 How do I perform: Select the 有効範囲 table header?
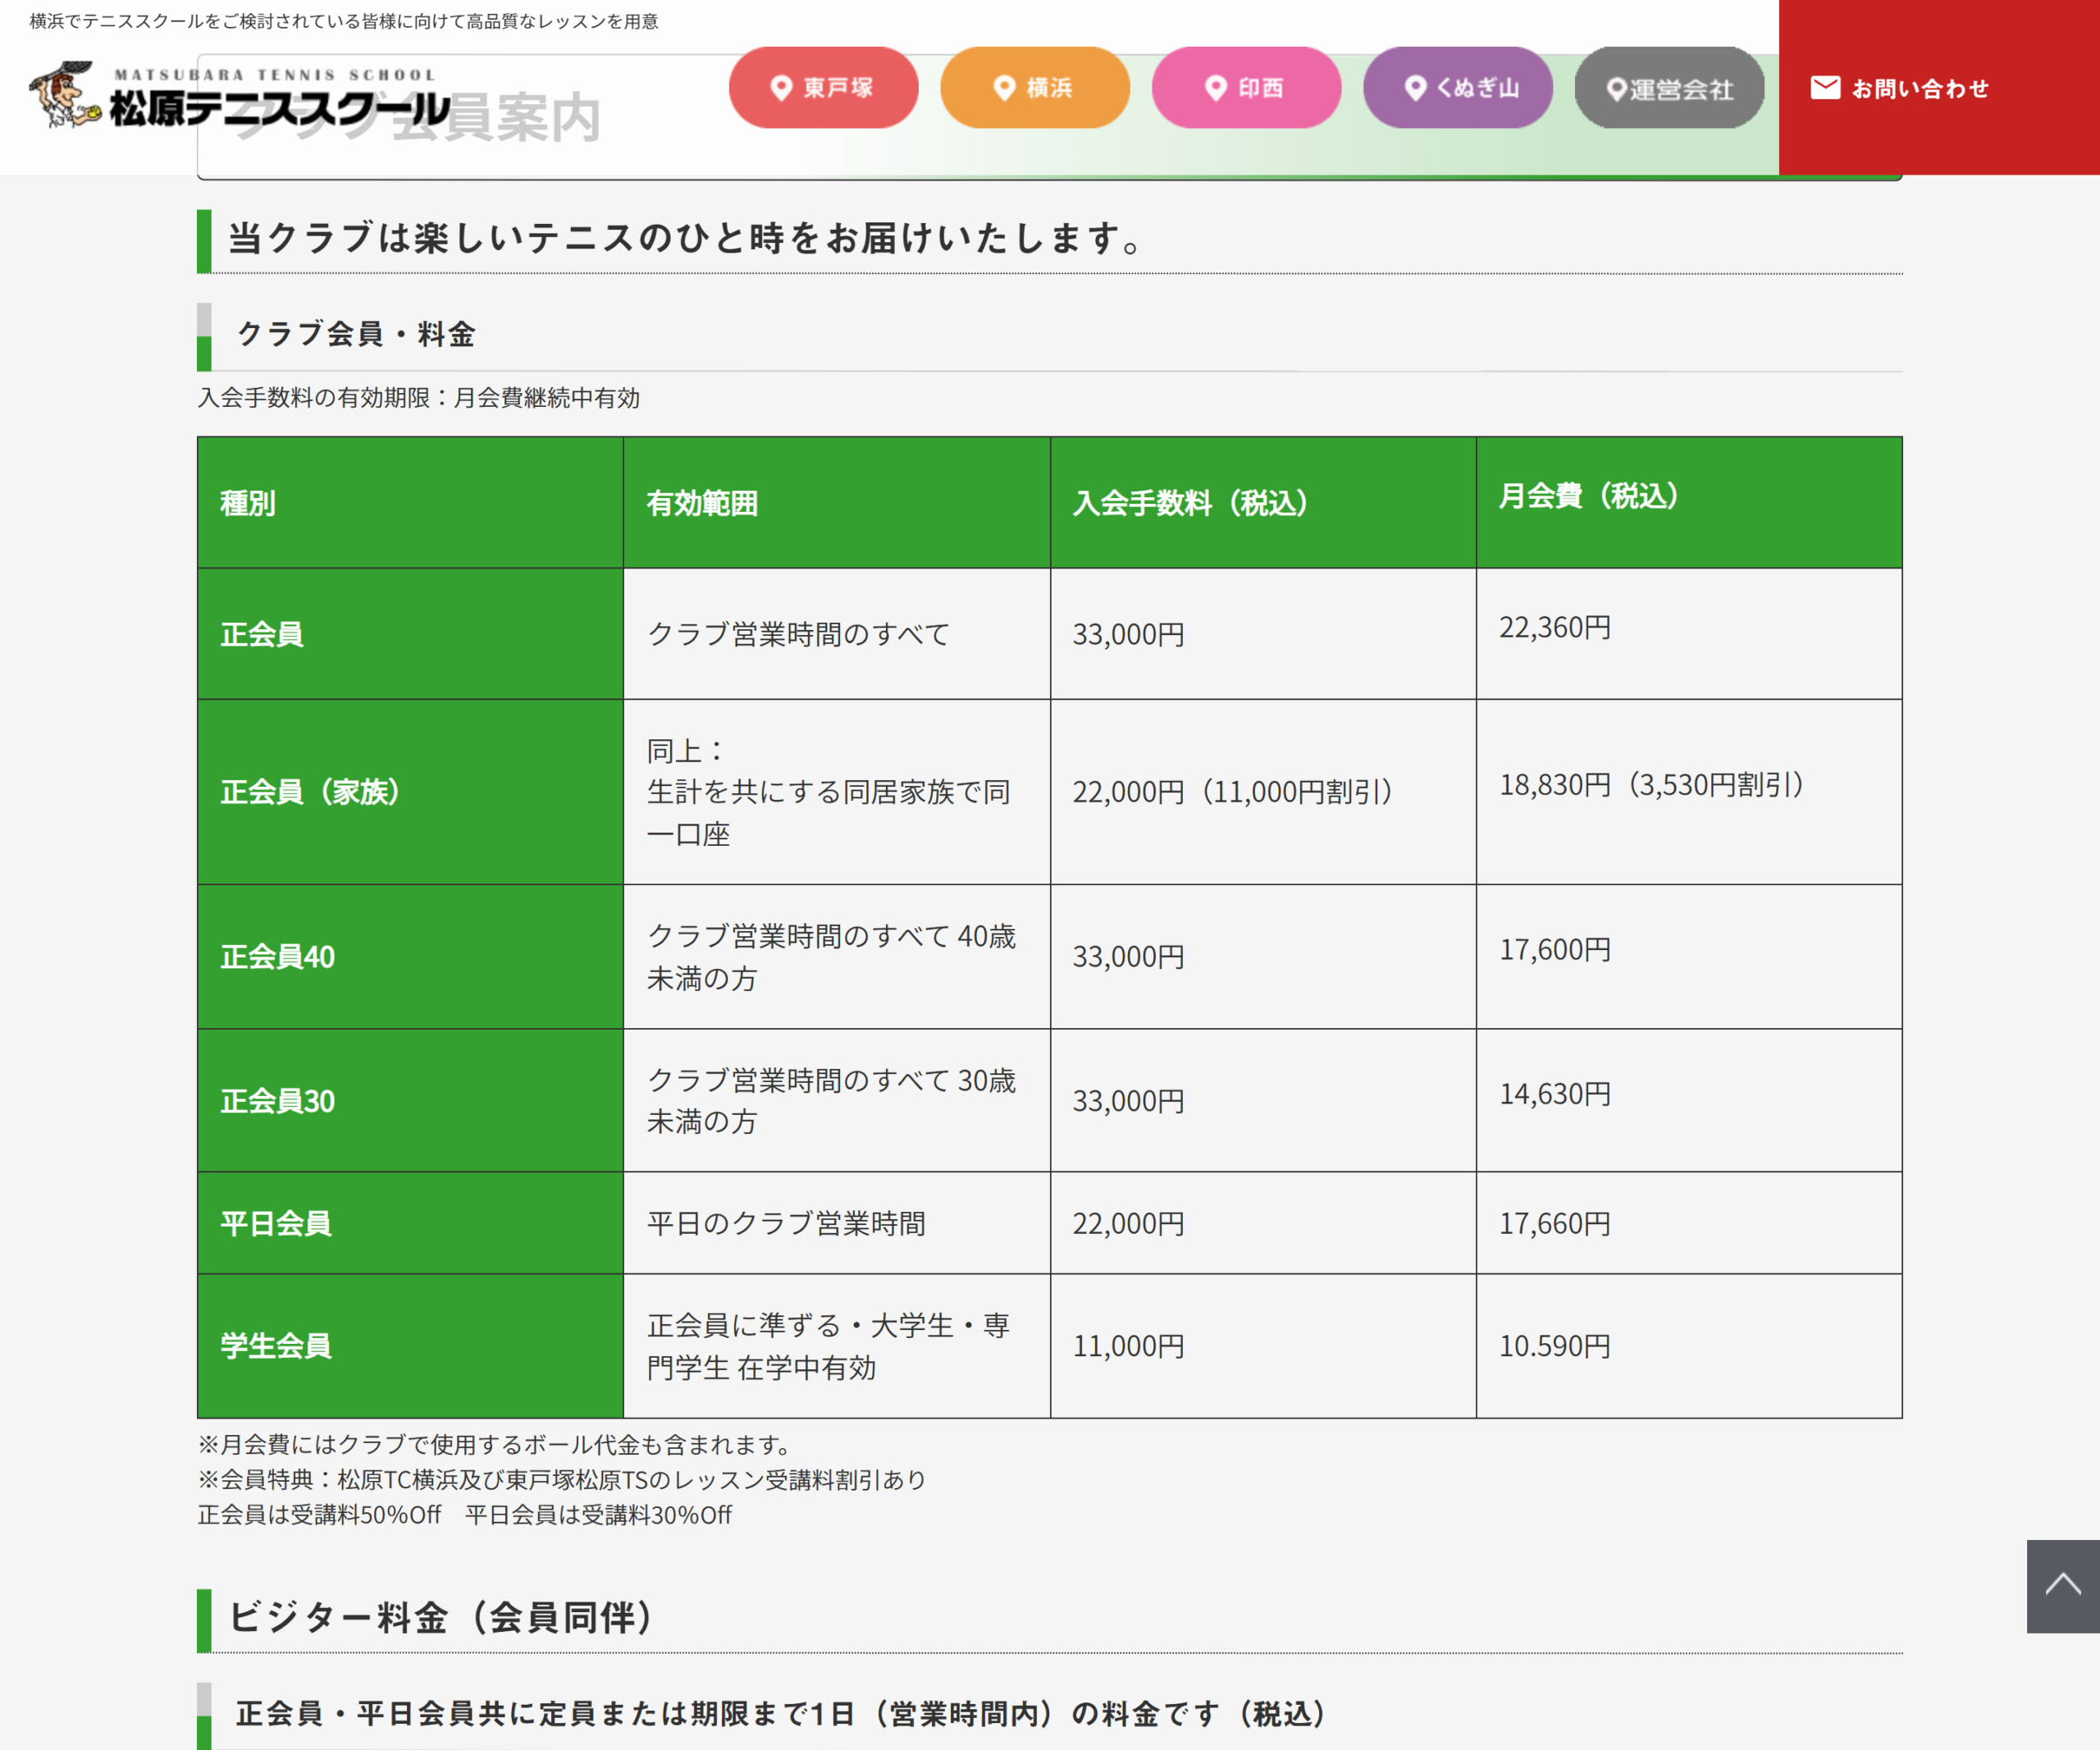pyautogui.click(x=836, y=503)
